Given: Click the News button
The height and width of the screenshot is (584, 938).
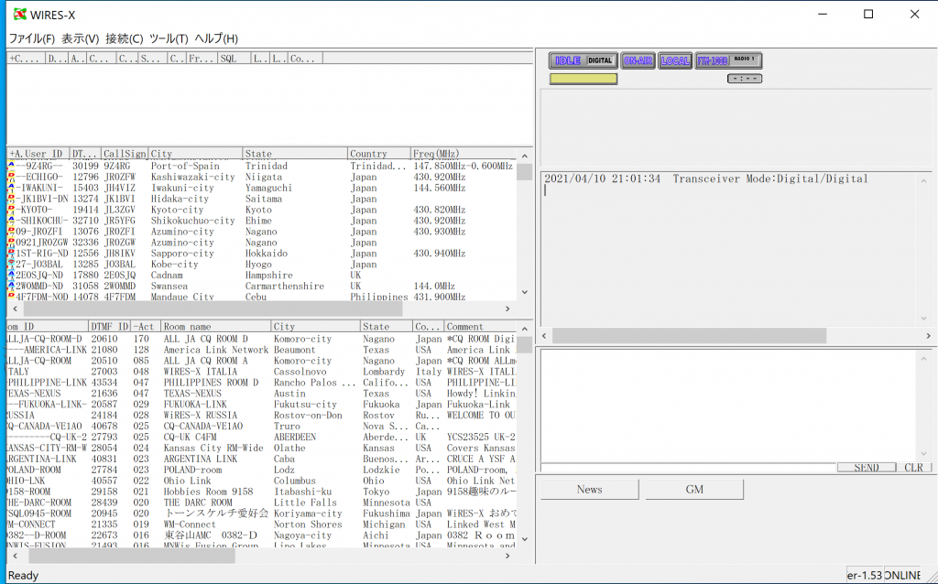Looking at the screenshot, I should pyautogui.click(x=589, y=489).
